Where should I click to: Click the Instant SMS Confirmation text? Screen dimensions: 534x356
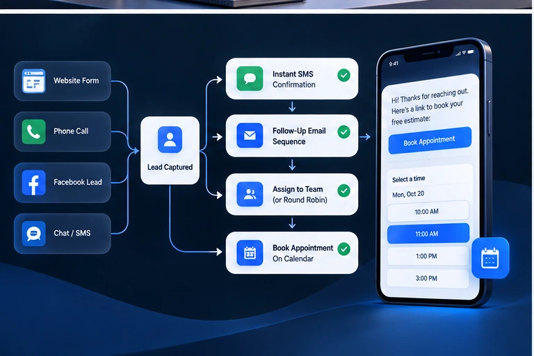(x=294, y=79)
